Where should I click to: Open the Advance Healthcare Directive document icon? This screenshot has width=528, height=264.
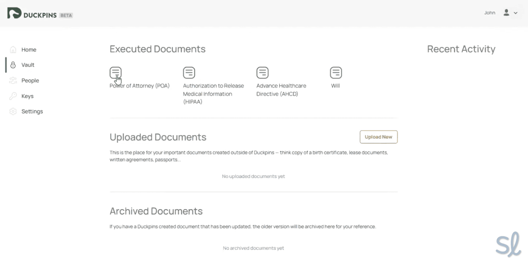(262, 73)
